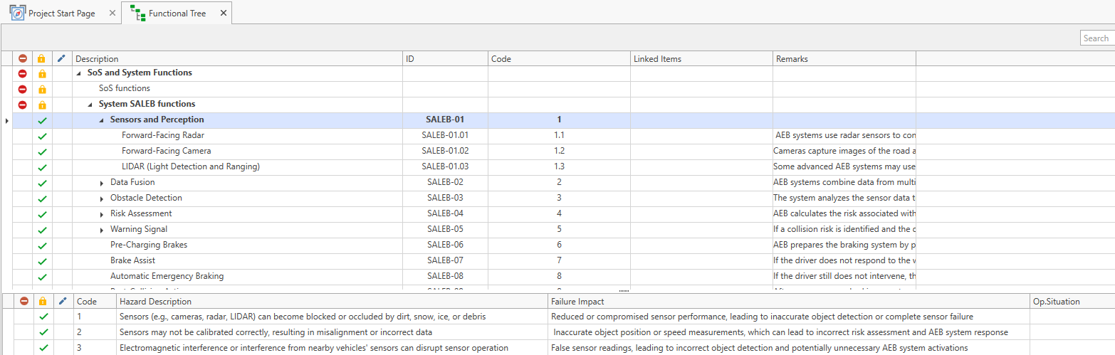1115x355 pixels.
Task: Click the pencil icon in the hazard table header
Action: tap(63, 302)
